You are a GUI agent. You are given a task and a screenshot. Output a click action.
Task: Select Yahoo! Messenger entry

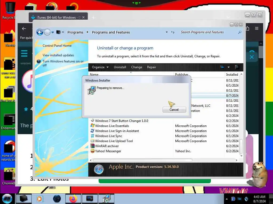pos(108,151)
